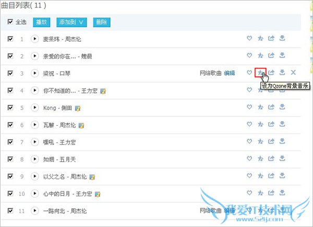The image size is (313, 227).
Task: Open the 编辑 link for song 3
Action: pos(230,73)
